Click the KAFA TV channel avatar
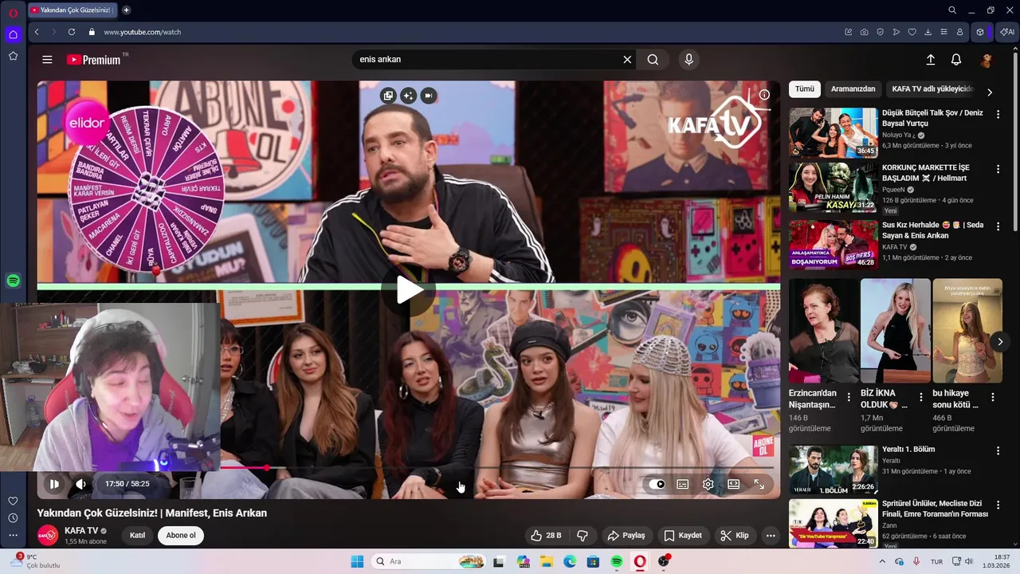Screen dimensions: 1020x574 pos(48,536)
